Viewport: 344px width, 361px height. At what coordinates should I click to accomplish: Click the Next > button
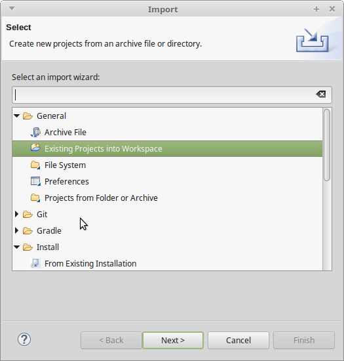[173, 340]
